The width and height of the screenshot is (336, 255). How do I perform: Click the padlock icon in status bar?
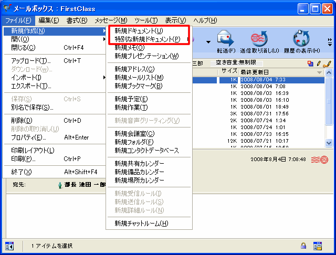pos(303,246)
